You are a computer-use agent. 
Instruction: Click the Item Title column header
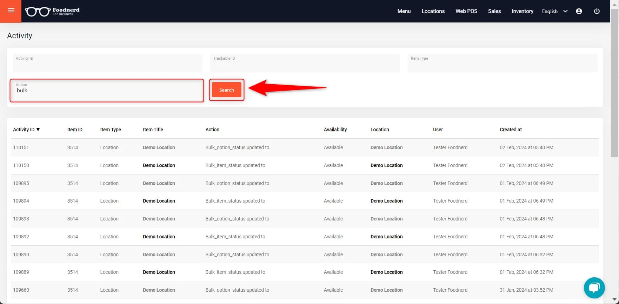[x=153, y=130]
